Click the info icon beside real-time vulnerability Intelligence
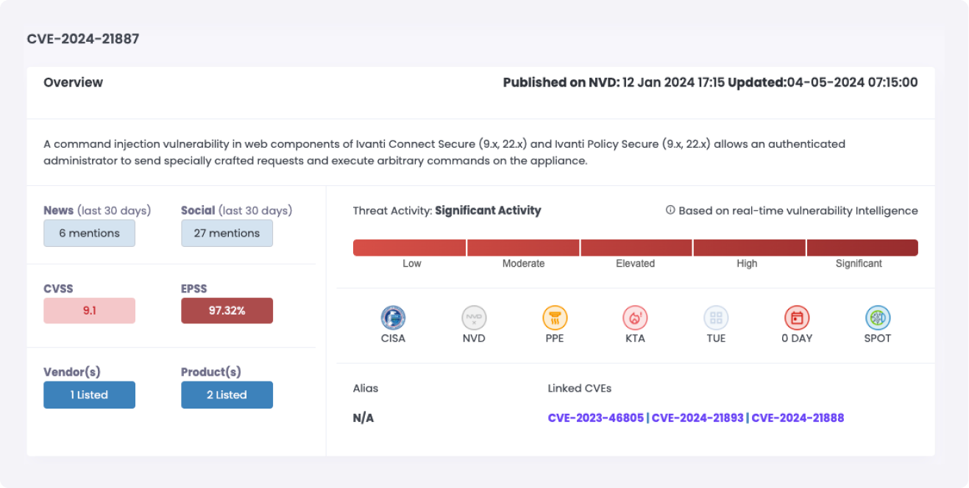The width and height of the screenshot is (969, 488). (669, 209)
